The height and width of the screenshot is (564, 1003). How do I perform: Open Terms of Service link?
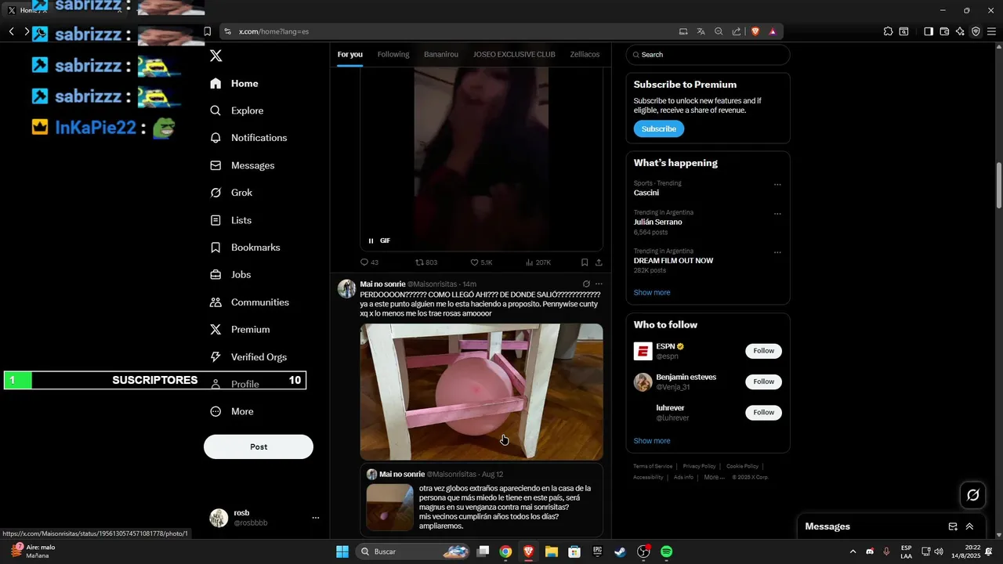(x=653, y=466)
